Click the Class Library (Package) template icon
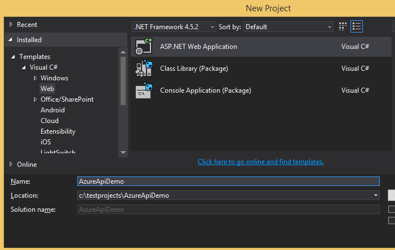The image size is (395, 250). coord(144,69)
